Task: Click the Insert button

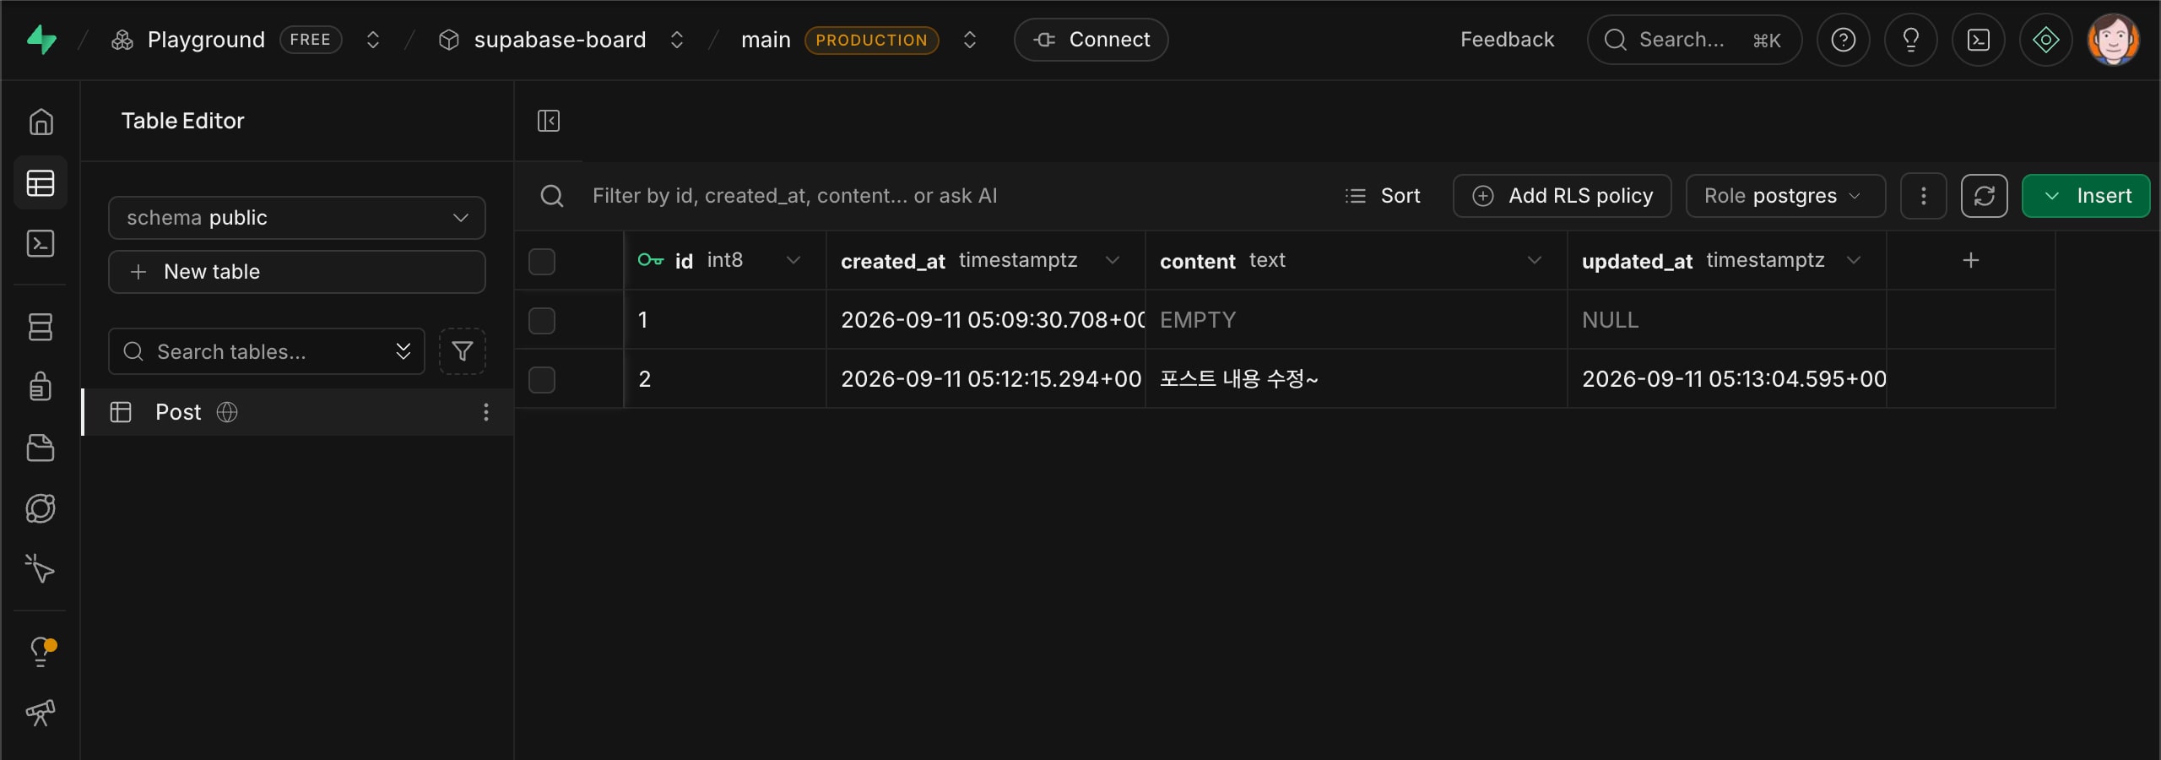Action: [2086, 196]
